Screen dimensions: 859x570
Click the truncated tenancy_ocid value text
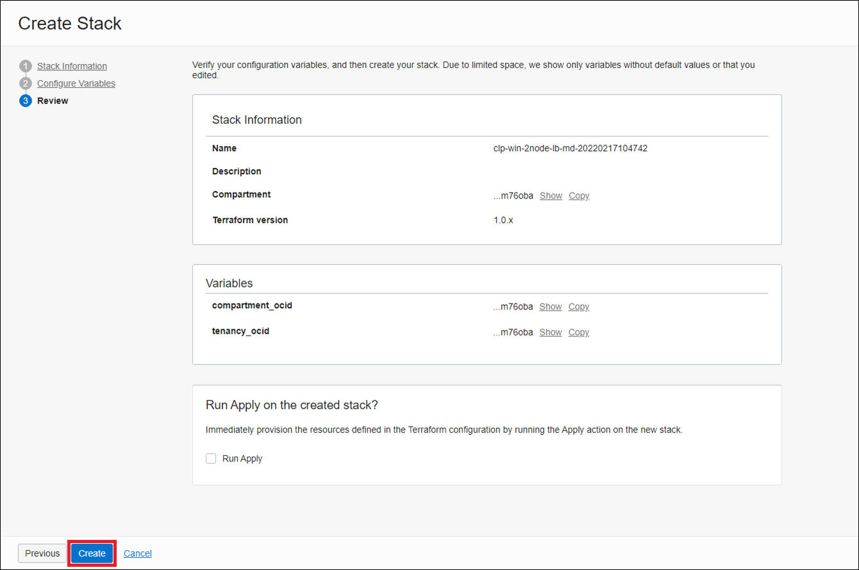point(513,332)
